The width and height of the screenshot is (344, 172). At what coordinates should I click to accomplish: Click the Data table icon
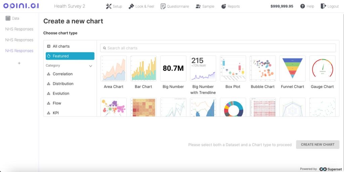point(8,18)
